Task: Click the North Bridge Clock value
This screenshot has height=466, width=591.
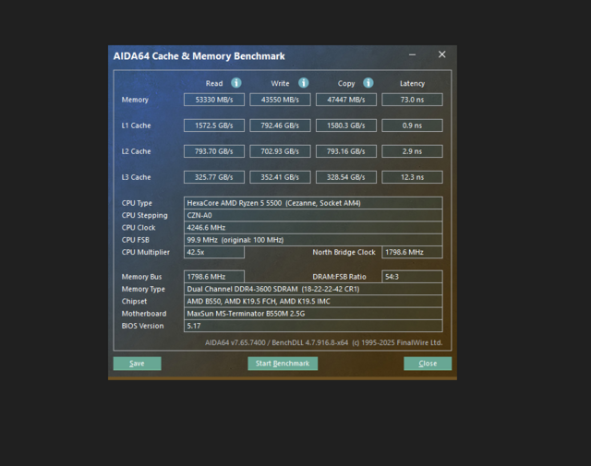Action: point(412,252)
